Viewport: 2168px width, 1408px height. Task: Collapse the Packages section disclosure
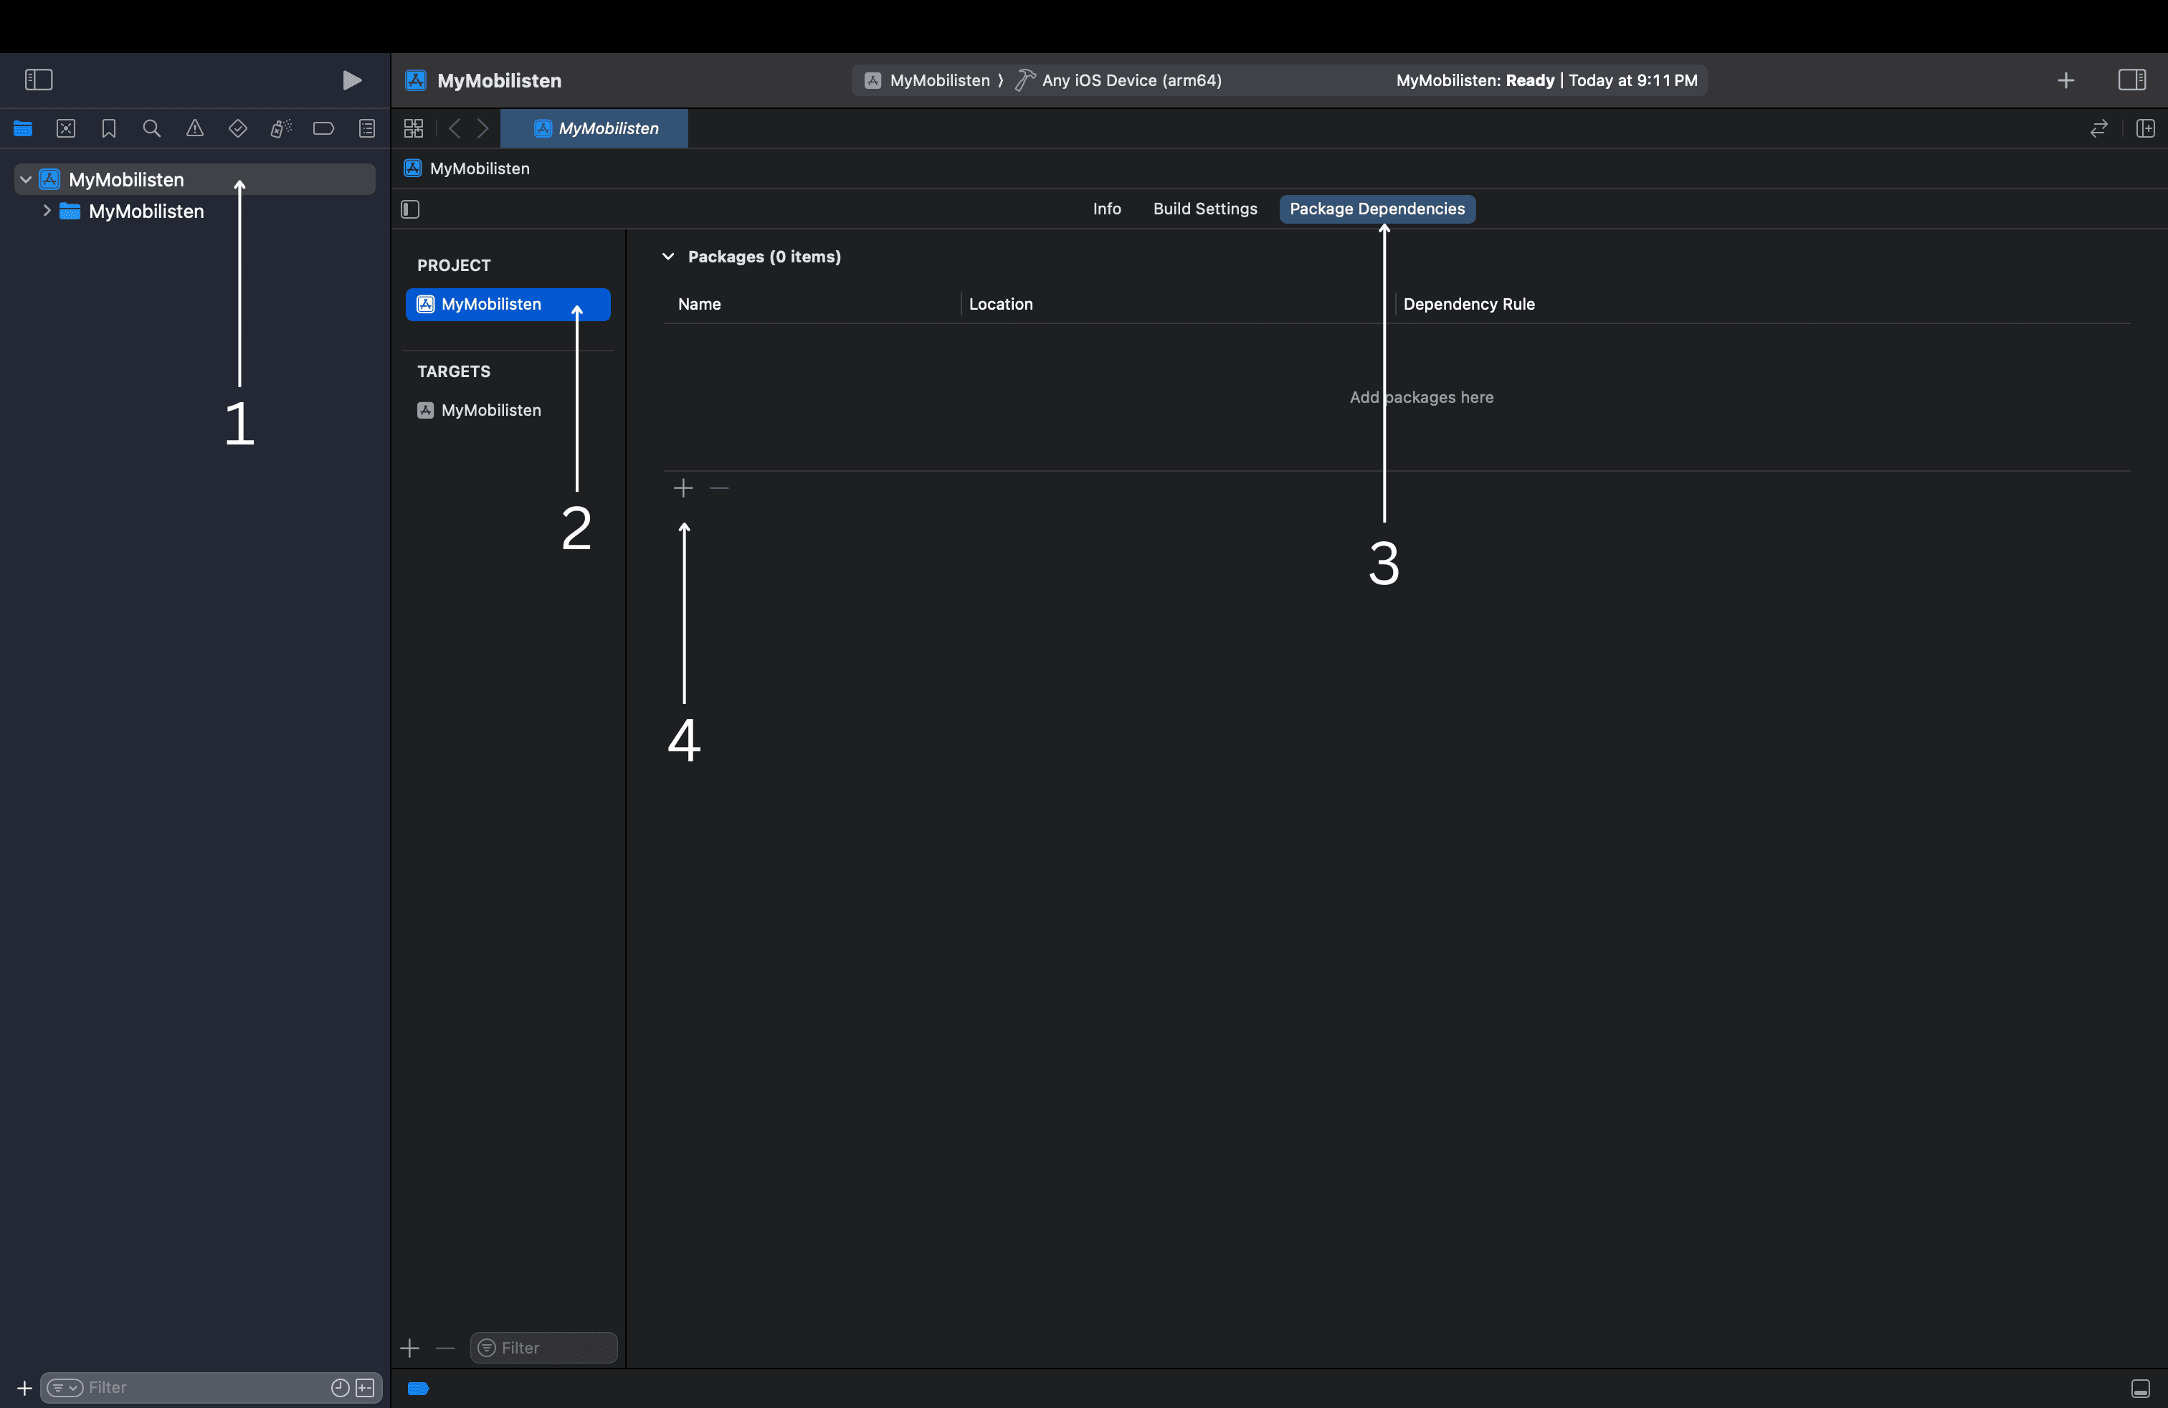[x=667, y=257]
